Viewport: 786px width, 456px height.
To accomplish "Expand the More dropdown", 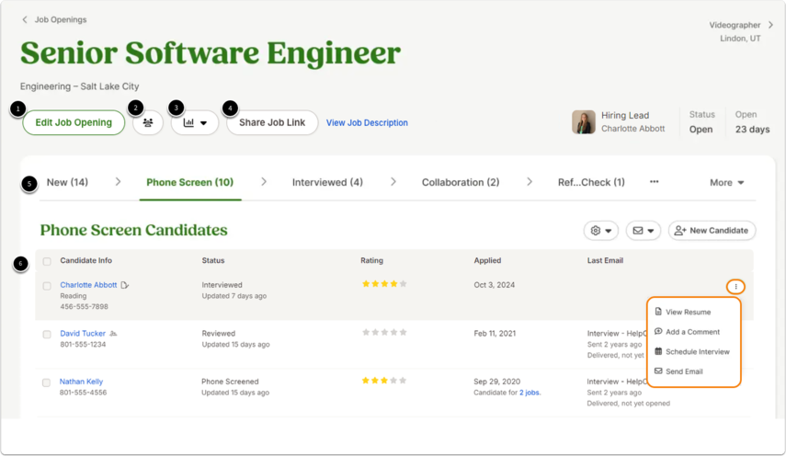I will pos(726,183).
